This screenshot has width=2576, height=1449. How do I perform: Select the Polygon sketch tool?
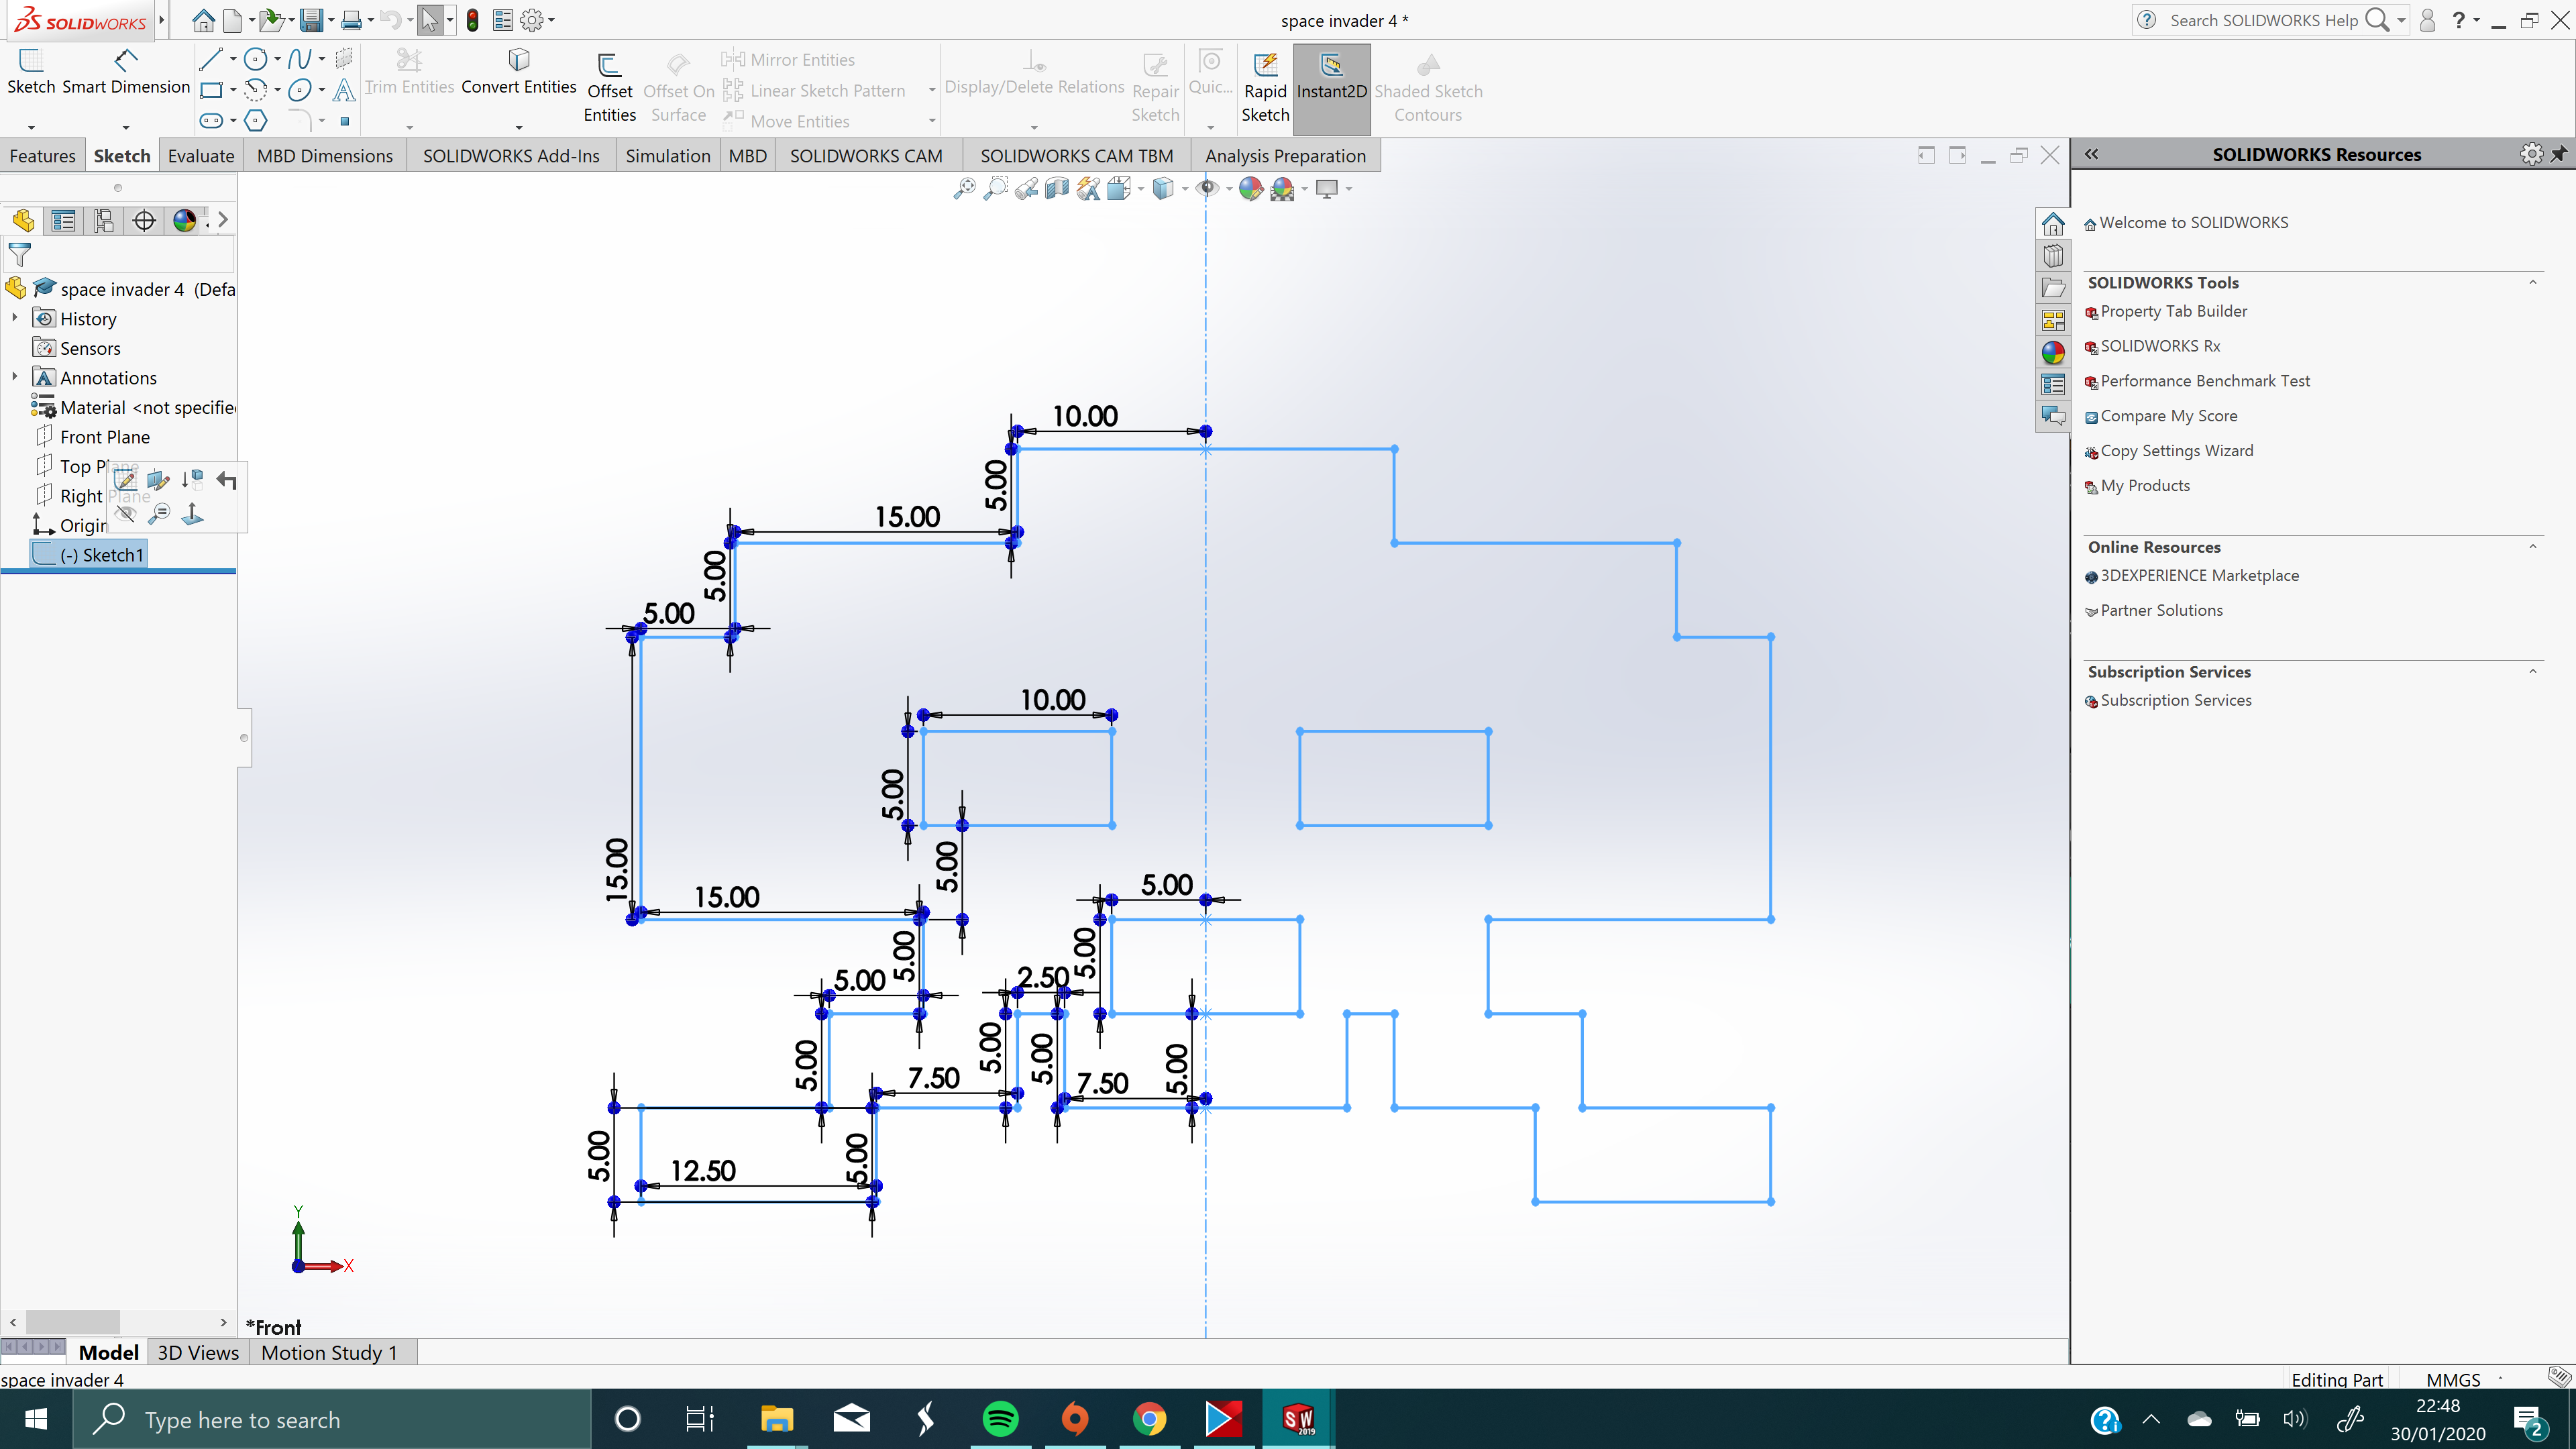click(x=256, y=121)
